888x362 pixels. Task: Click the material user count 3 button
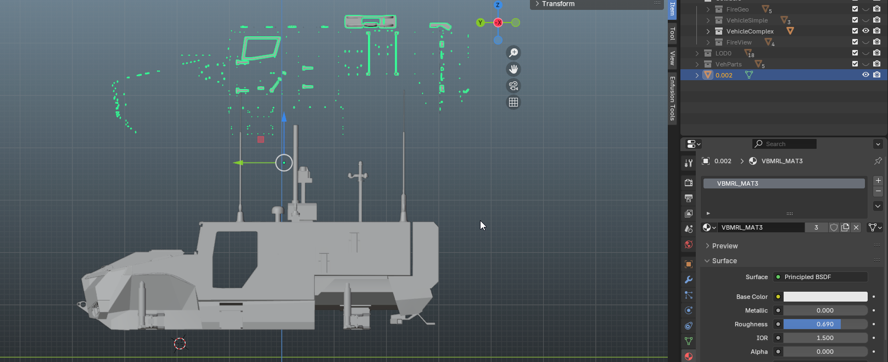pyautogui.click(x=816, y=227)
